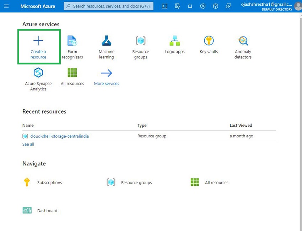The width and height of the screenshot is (302, 231).
Task: Click the ojashshrestha1 account email text
Action: pyautogui.click(x=266, y=4)
